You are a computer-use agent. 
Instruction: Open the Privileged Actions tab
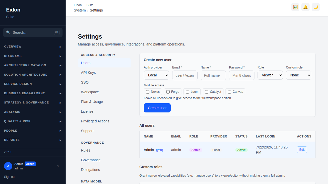[105, 121]
